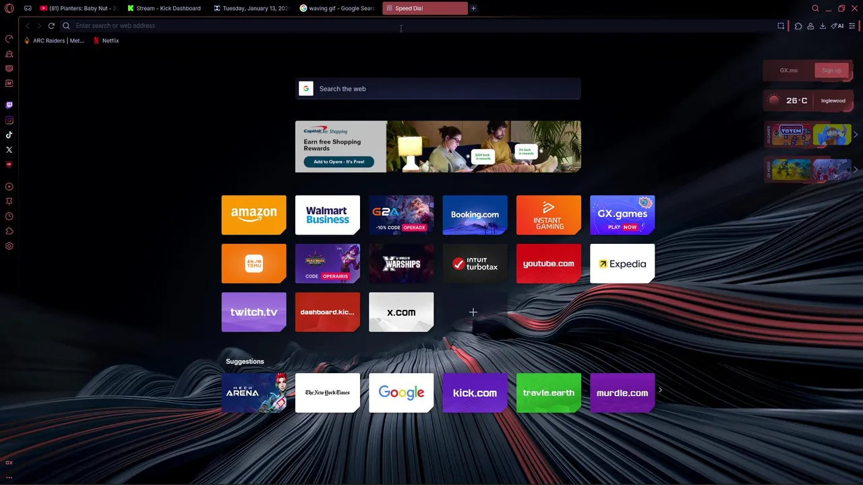Open the Temu speed dial tile

tap(254, 263)
